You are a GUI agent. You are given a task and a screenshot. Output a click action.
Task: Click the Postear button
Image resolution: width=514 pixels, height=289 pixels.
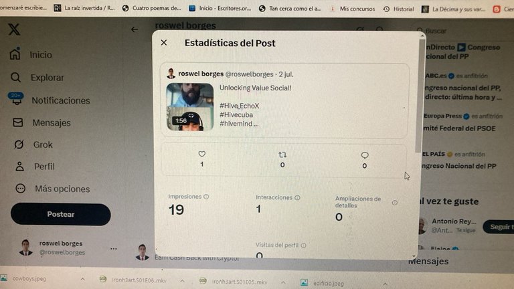[61, 214]
